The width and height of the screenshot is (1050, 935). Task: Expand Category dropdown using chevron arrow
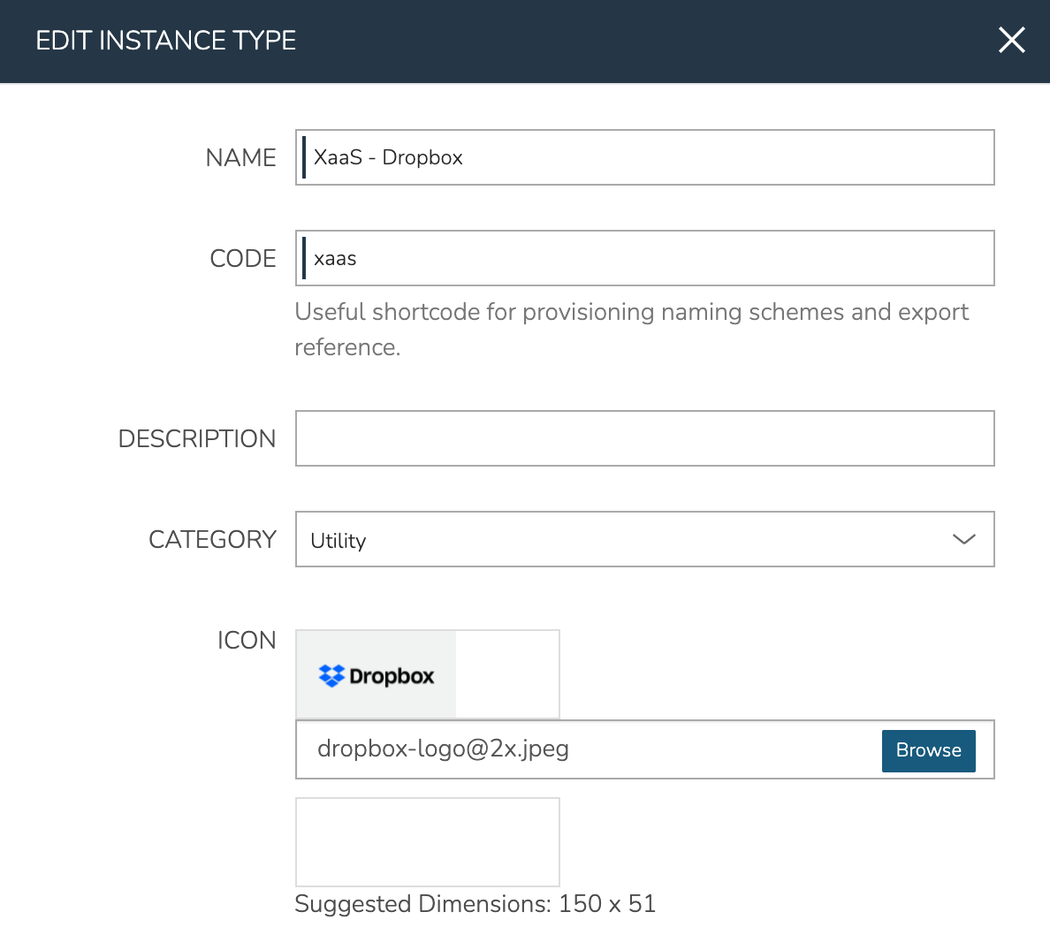(963, 539)
